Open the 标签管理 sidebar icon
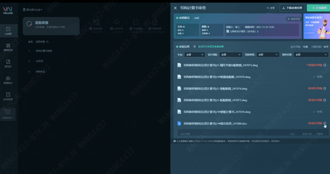 pyautogui.click(x=8, y=96)
